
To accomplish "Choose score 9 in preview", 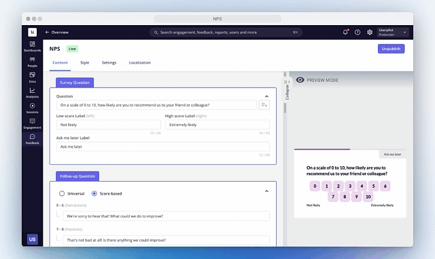I will pyautogui.click(x=356, y=197).
